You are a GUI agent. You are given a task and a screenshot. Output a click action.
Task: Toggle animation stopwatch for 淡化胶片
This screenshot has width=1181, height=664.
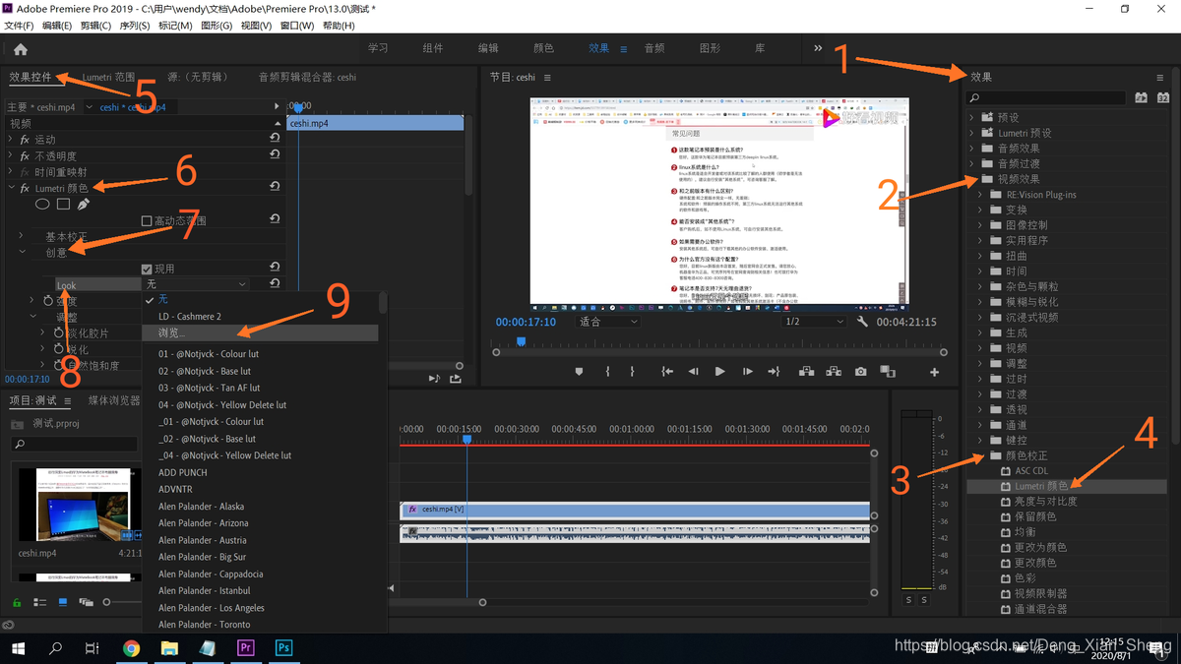point(59,333)
